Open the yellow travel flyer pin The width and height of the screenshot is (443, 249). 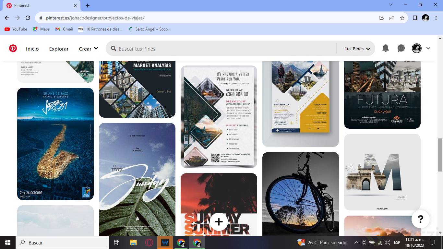point(301,104)
